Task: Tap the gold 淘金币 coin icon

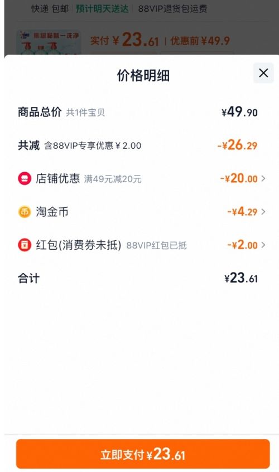Action: click(x=25, y=212)
